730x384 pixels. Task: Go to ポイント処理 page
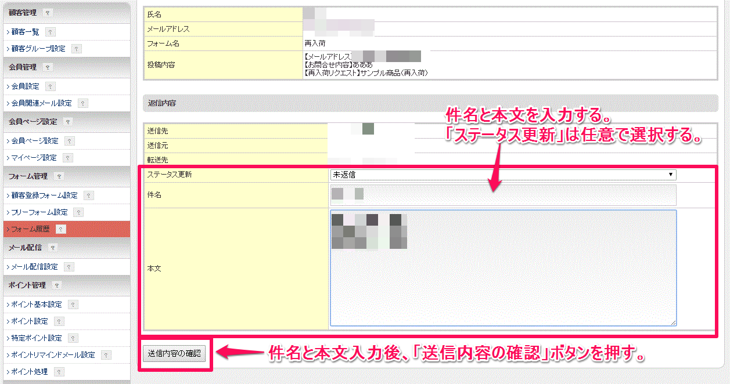30,372
